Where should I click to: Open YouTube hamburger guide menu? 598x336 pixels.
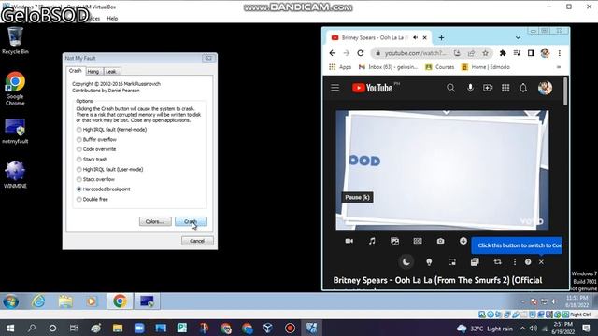(335, 88)
